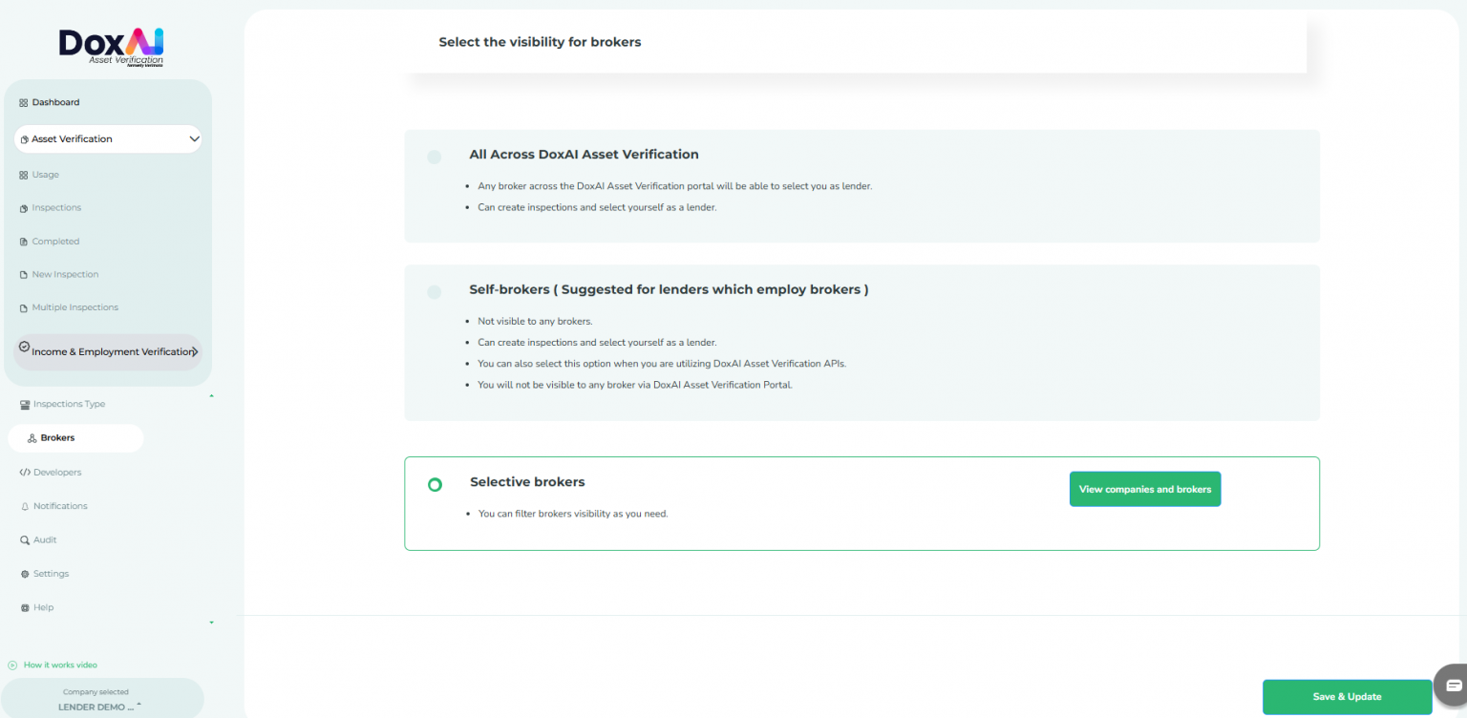The width and height of the screenshot is (1467, 718).
Task: Select the Self-brokers radio option
Action: tap(435, 291)
